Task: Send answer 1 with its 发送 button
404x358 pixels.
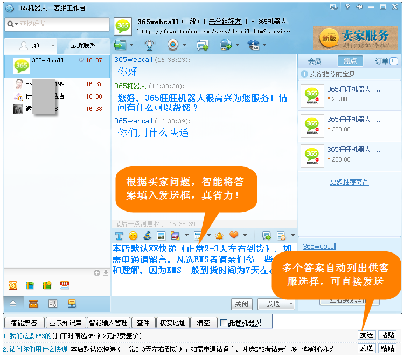Action: pos(366,335)
